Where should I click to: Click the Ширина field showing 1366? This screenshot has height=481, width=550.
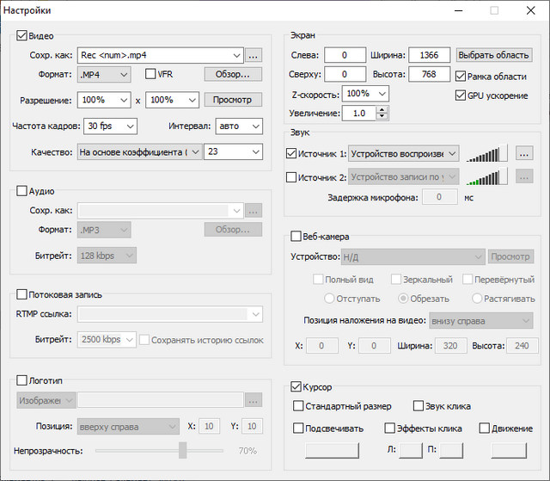[429, 55]
